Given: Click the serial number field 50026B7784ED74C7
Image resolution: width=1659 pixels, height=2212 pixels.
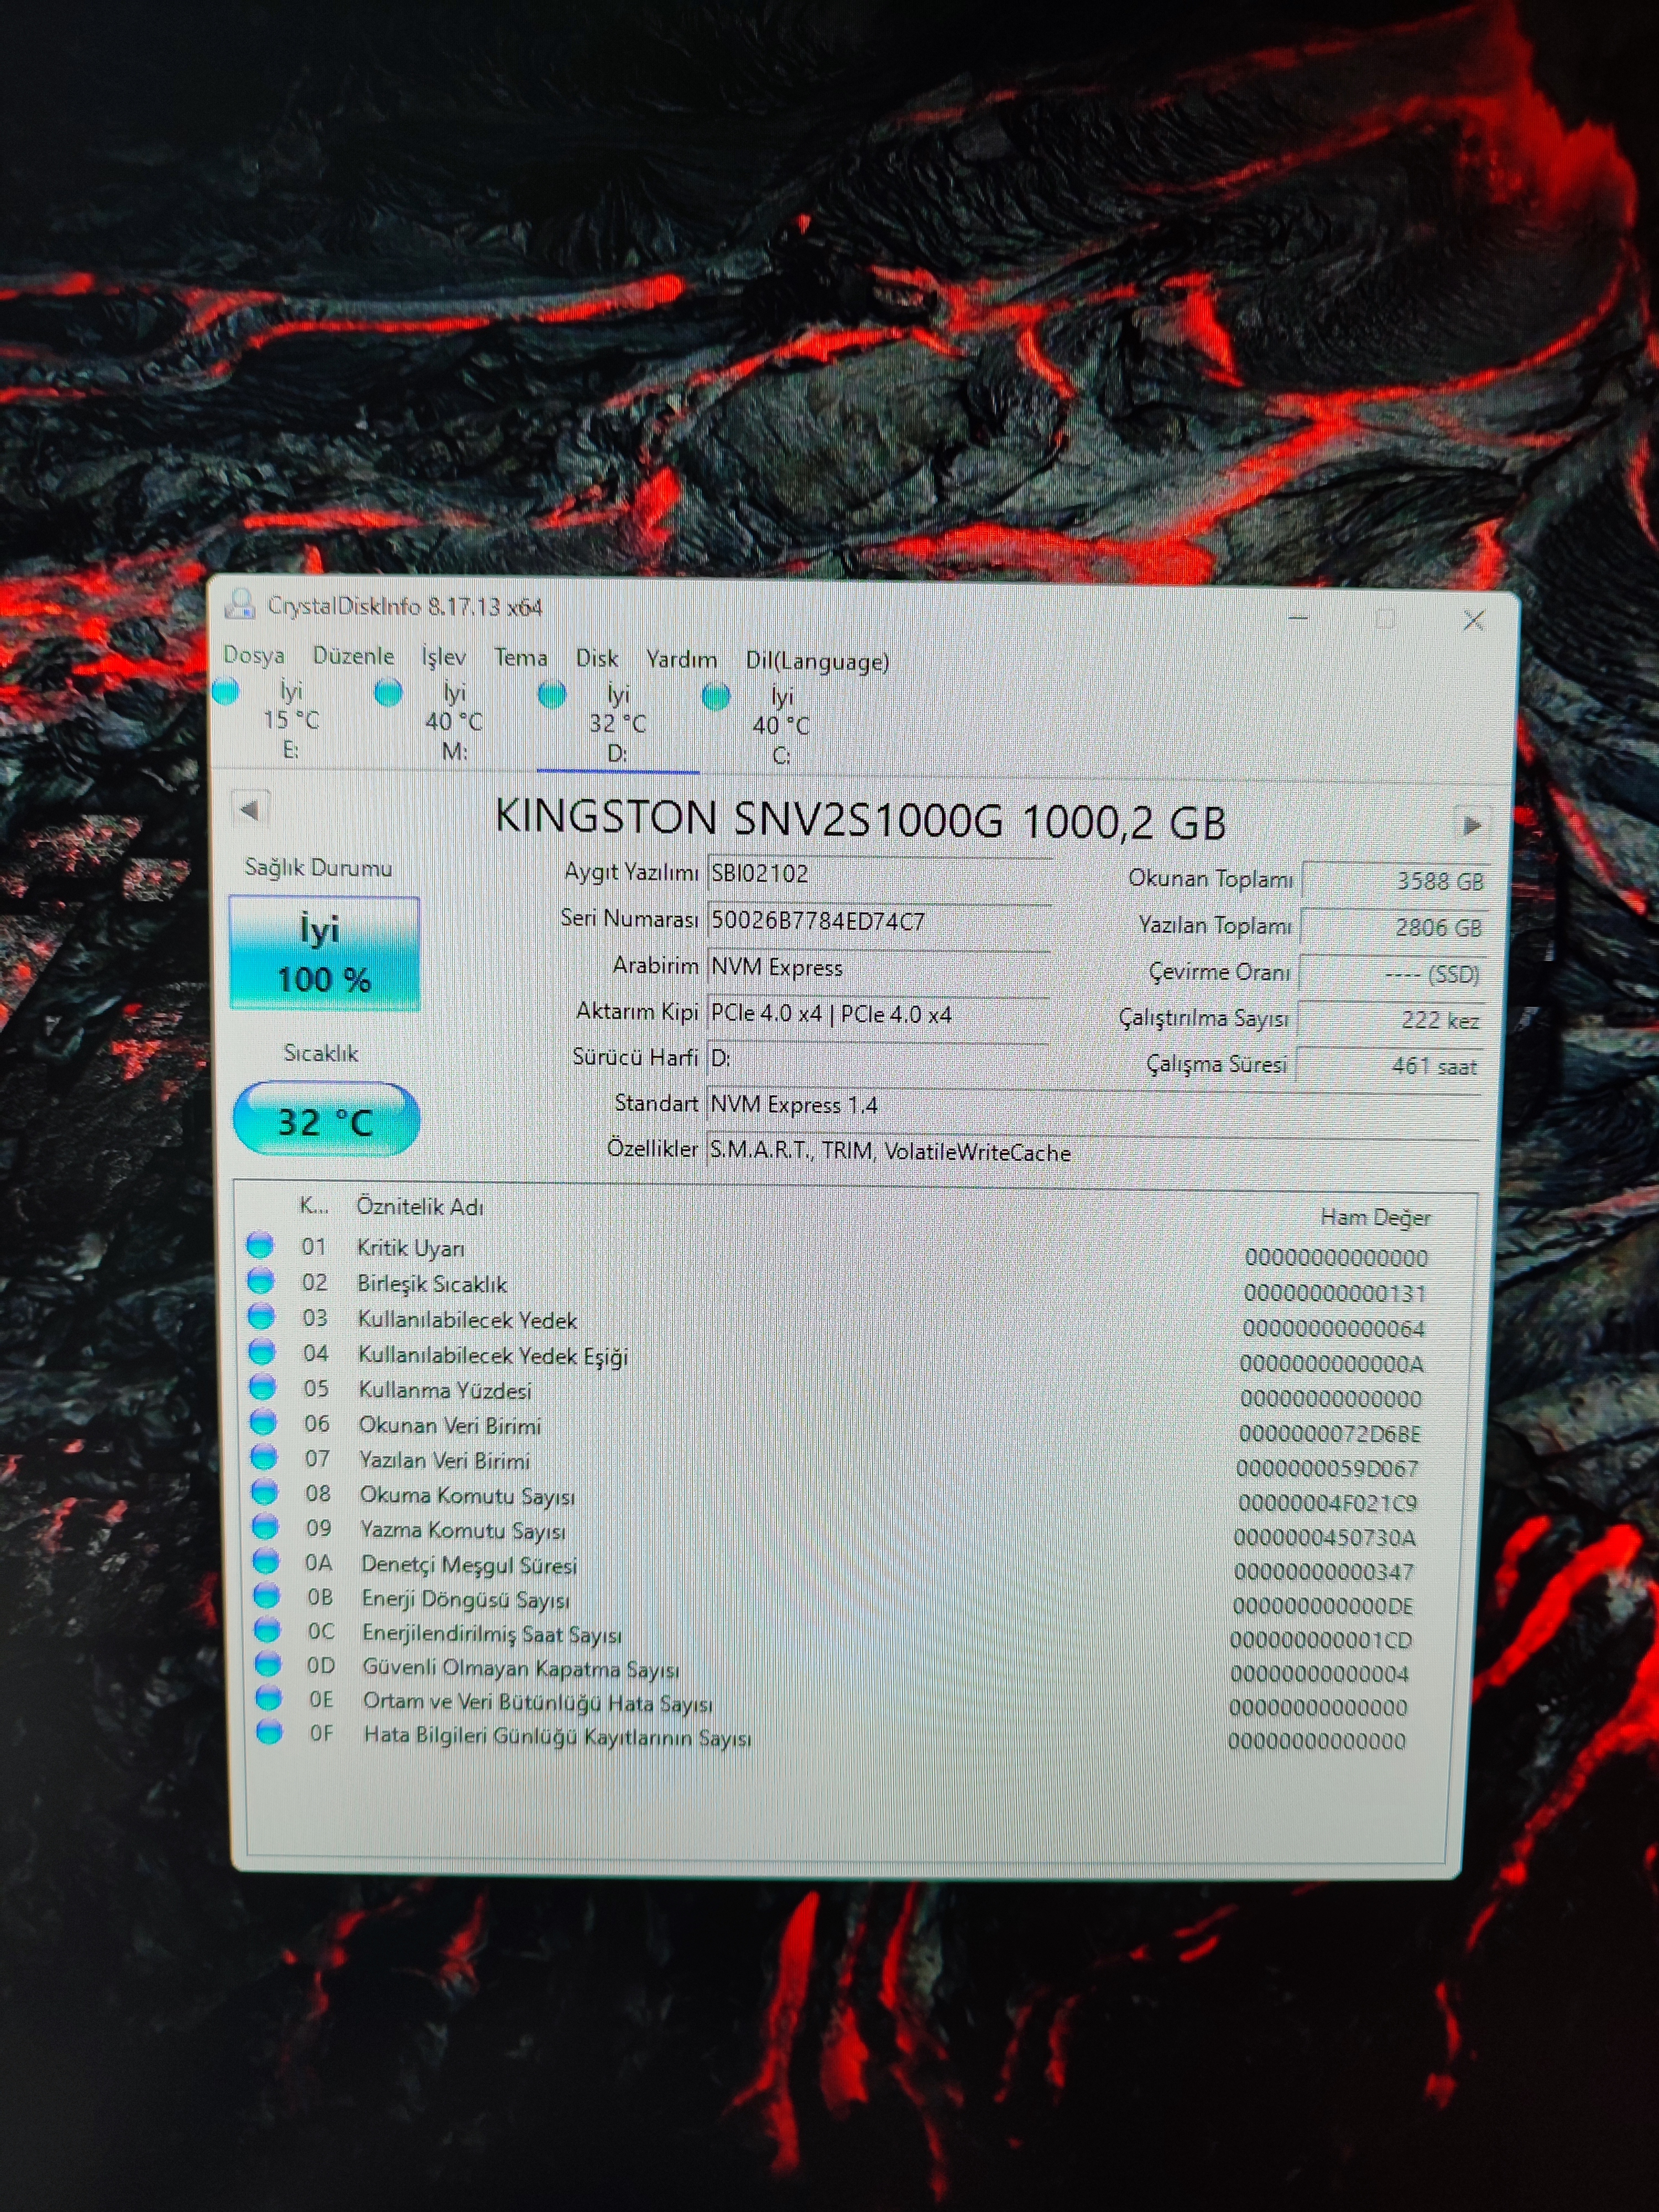Looking at the screenshot, I should [x=879, y=921].
